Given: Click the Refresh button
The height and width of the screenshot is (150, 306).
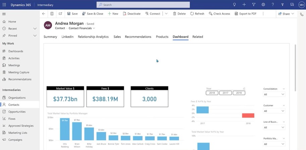Looking at the screenshot, I should coord(197,14).
